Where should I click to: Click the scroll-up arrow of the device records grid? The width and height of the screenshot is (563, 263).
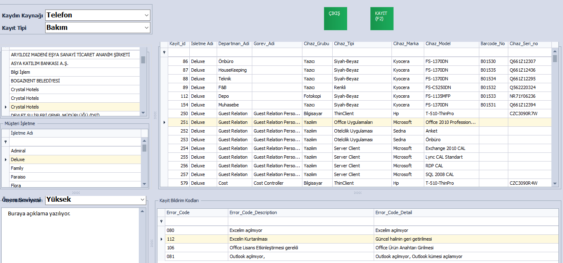tap(555, 51)
